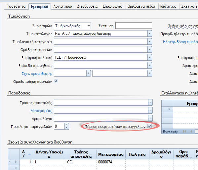
Task: Click the Ηλεκτρ. δ/νση τιμολό link
Action: pyautogui.click(x=180, y=42)
